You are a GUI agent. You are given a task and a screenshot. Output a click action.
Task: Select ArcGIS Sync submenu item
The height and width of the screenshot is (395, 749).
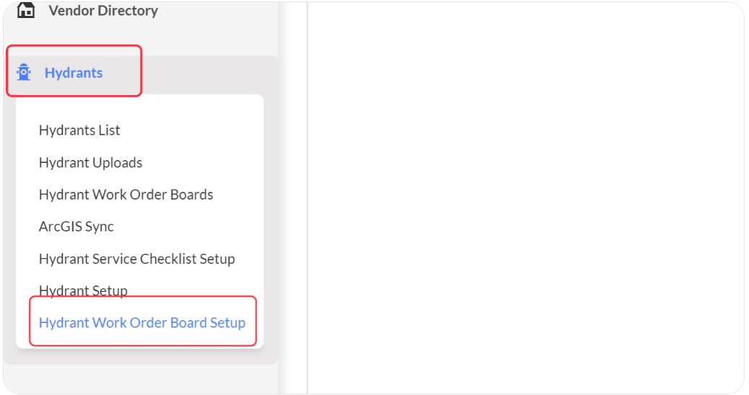(x=76, y=226)
